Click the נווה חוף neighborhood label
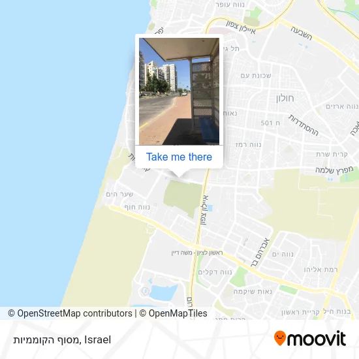Screen dimensions: 359x359 [137, 207]
